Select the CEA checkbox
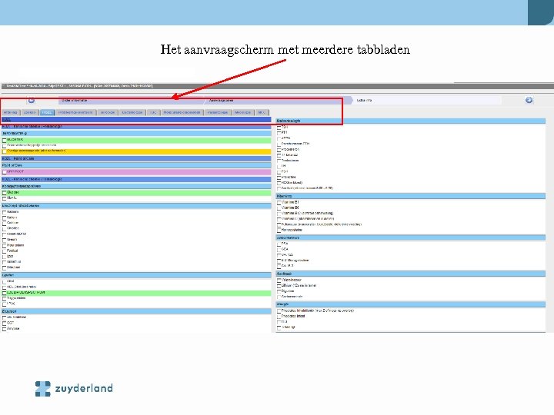Viewport: 554px width, 415px height. click(x=279, y=250)
